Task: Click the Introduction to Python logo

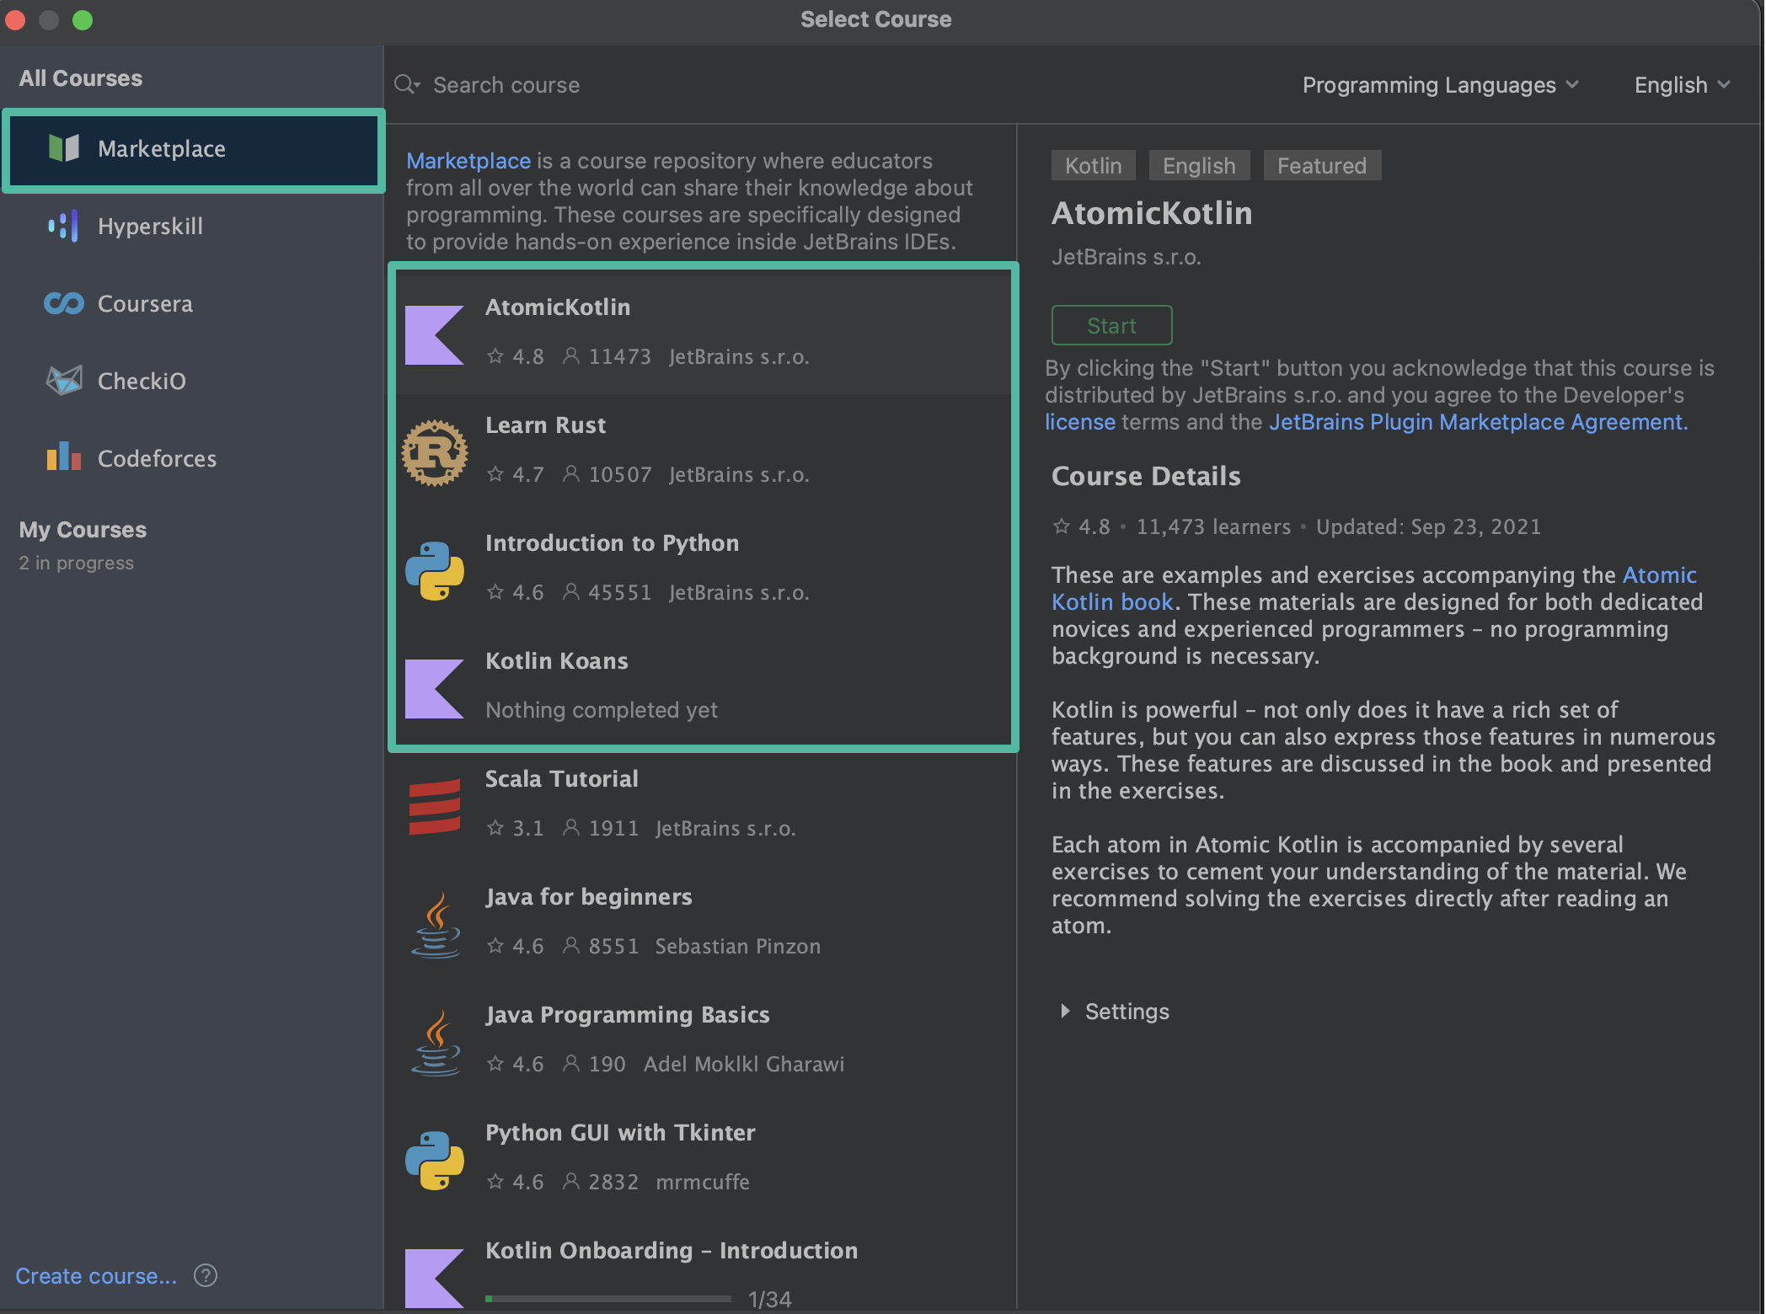Action: click(435, 571)
